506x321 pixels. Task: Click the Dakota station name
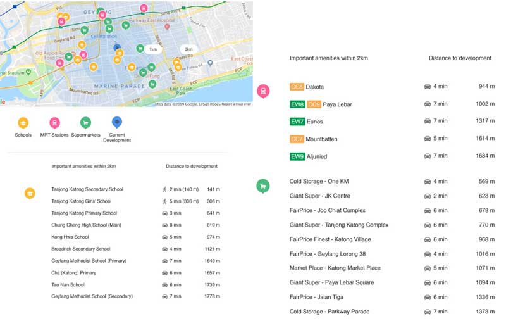(x=314, y=87)
